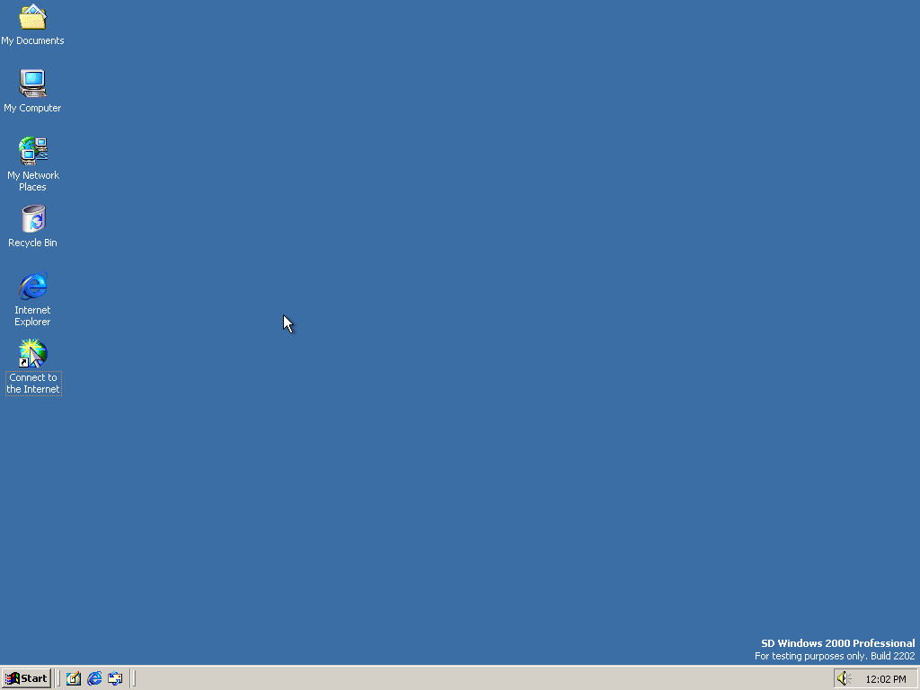This screenshot has width=920, height=690.
Task: Click the Quick Launch toolbar grip handle
Action: [x=59, y=678]
